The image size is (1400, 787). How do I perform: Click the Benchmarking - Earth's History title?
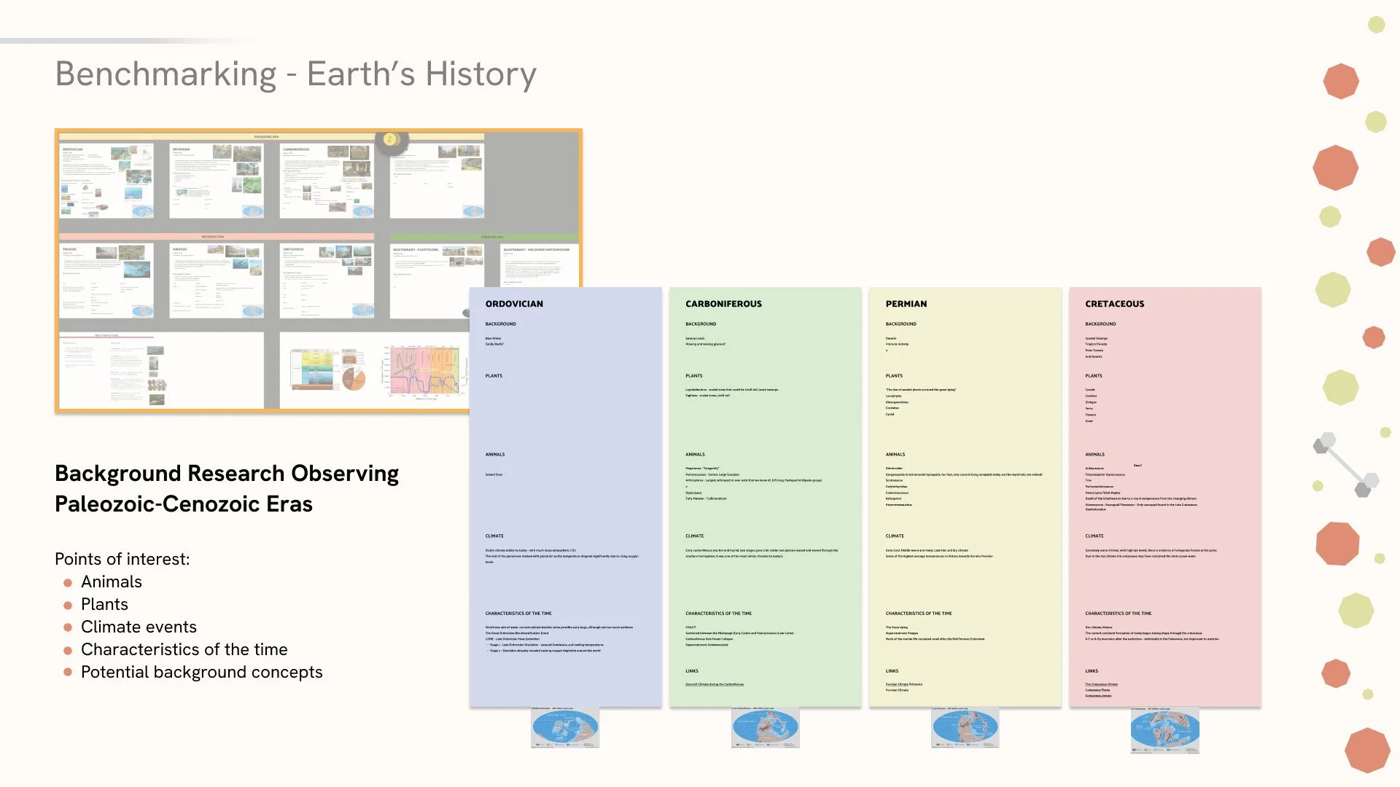tap(295, 74)
